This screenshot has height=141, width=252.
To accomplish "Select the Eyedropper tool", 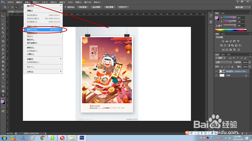I will pyautogui.click(x=3, y=37).
